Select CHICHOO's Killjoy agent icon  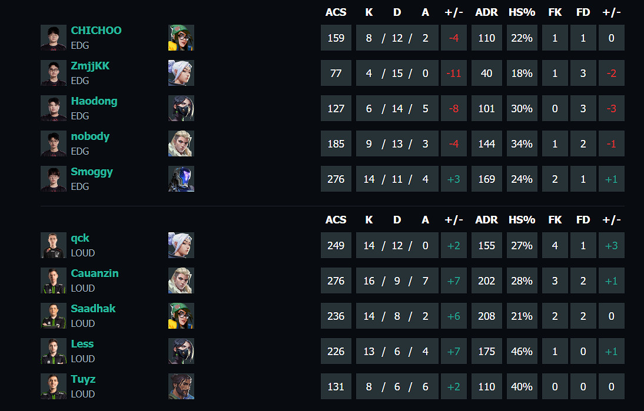(x=181, y=37)
